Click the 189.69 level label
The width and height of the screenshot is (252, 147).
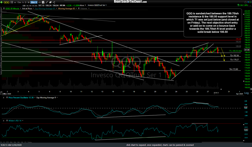(238, 46)
